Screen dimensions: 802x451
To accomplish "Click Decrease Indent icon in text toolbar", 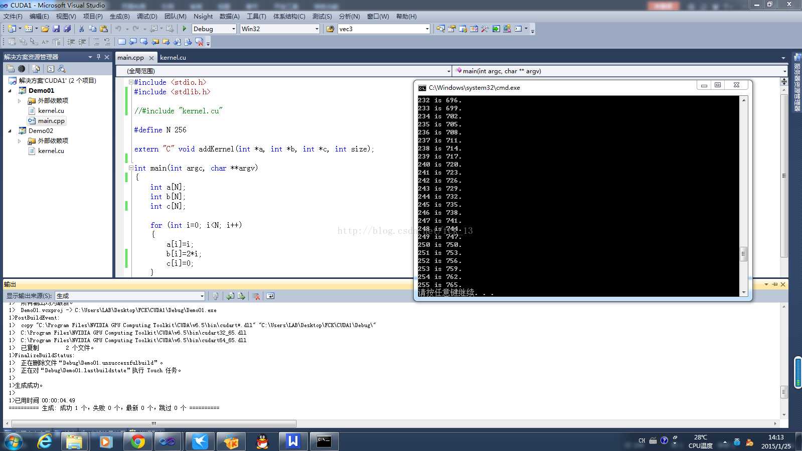I will 71,42.
